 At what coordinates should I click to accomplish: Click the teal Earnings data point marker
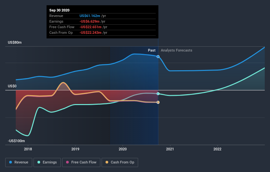pos(158,94)
